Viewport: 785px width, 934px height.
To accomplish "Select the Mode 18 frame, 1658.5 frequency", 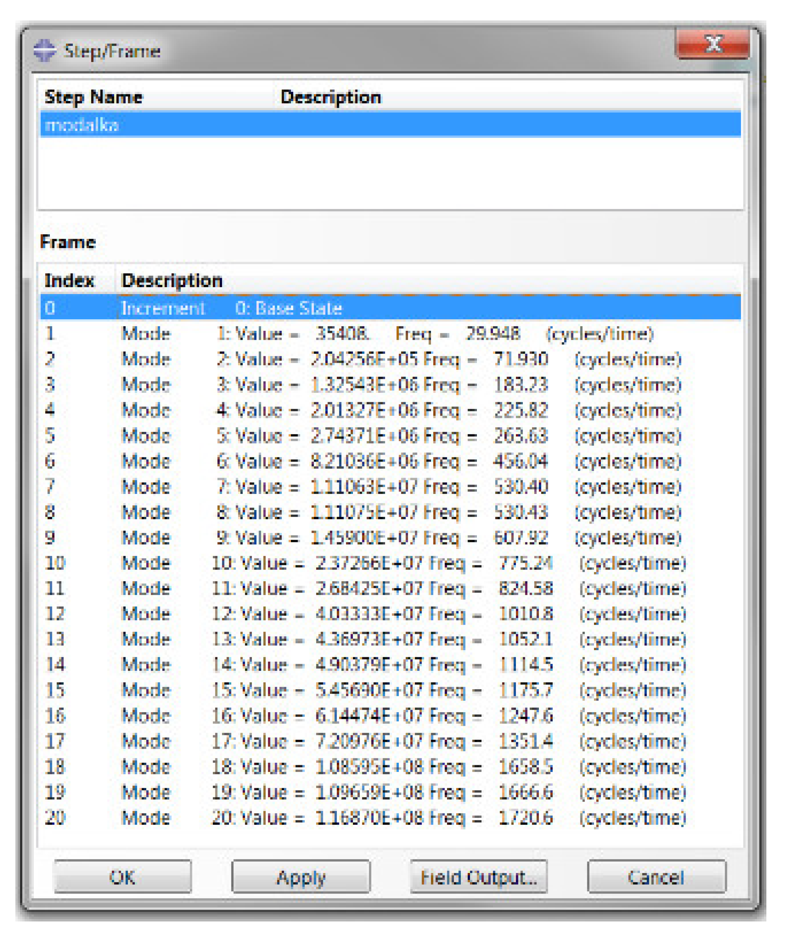I will coord(390,767).
